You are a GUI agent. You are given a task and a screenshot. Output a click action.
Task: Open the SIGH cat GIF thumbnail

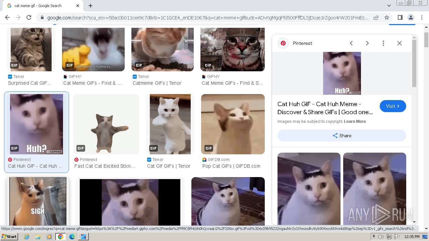[38, 201]
